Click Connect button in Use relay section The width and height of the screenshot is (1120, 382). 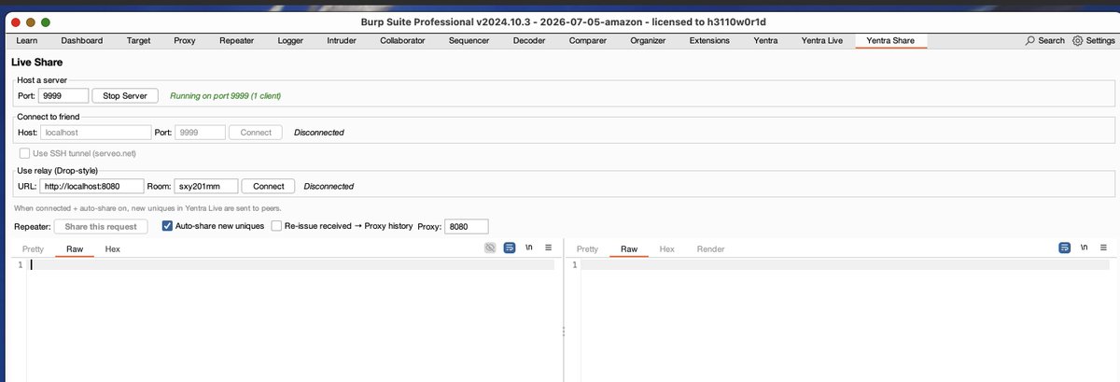click(269, 186)
